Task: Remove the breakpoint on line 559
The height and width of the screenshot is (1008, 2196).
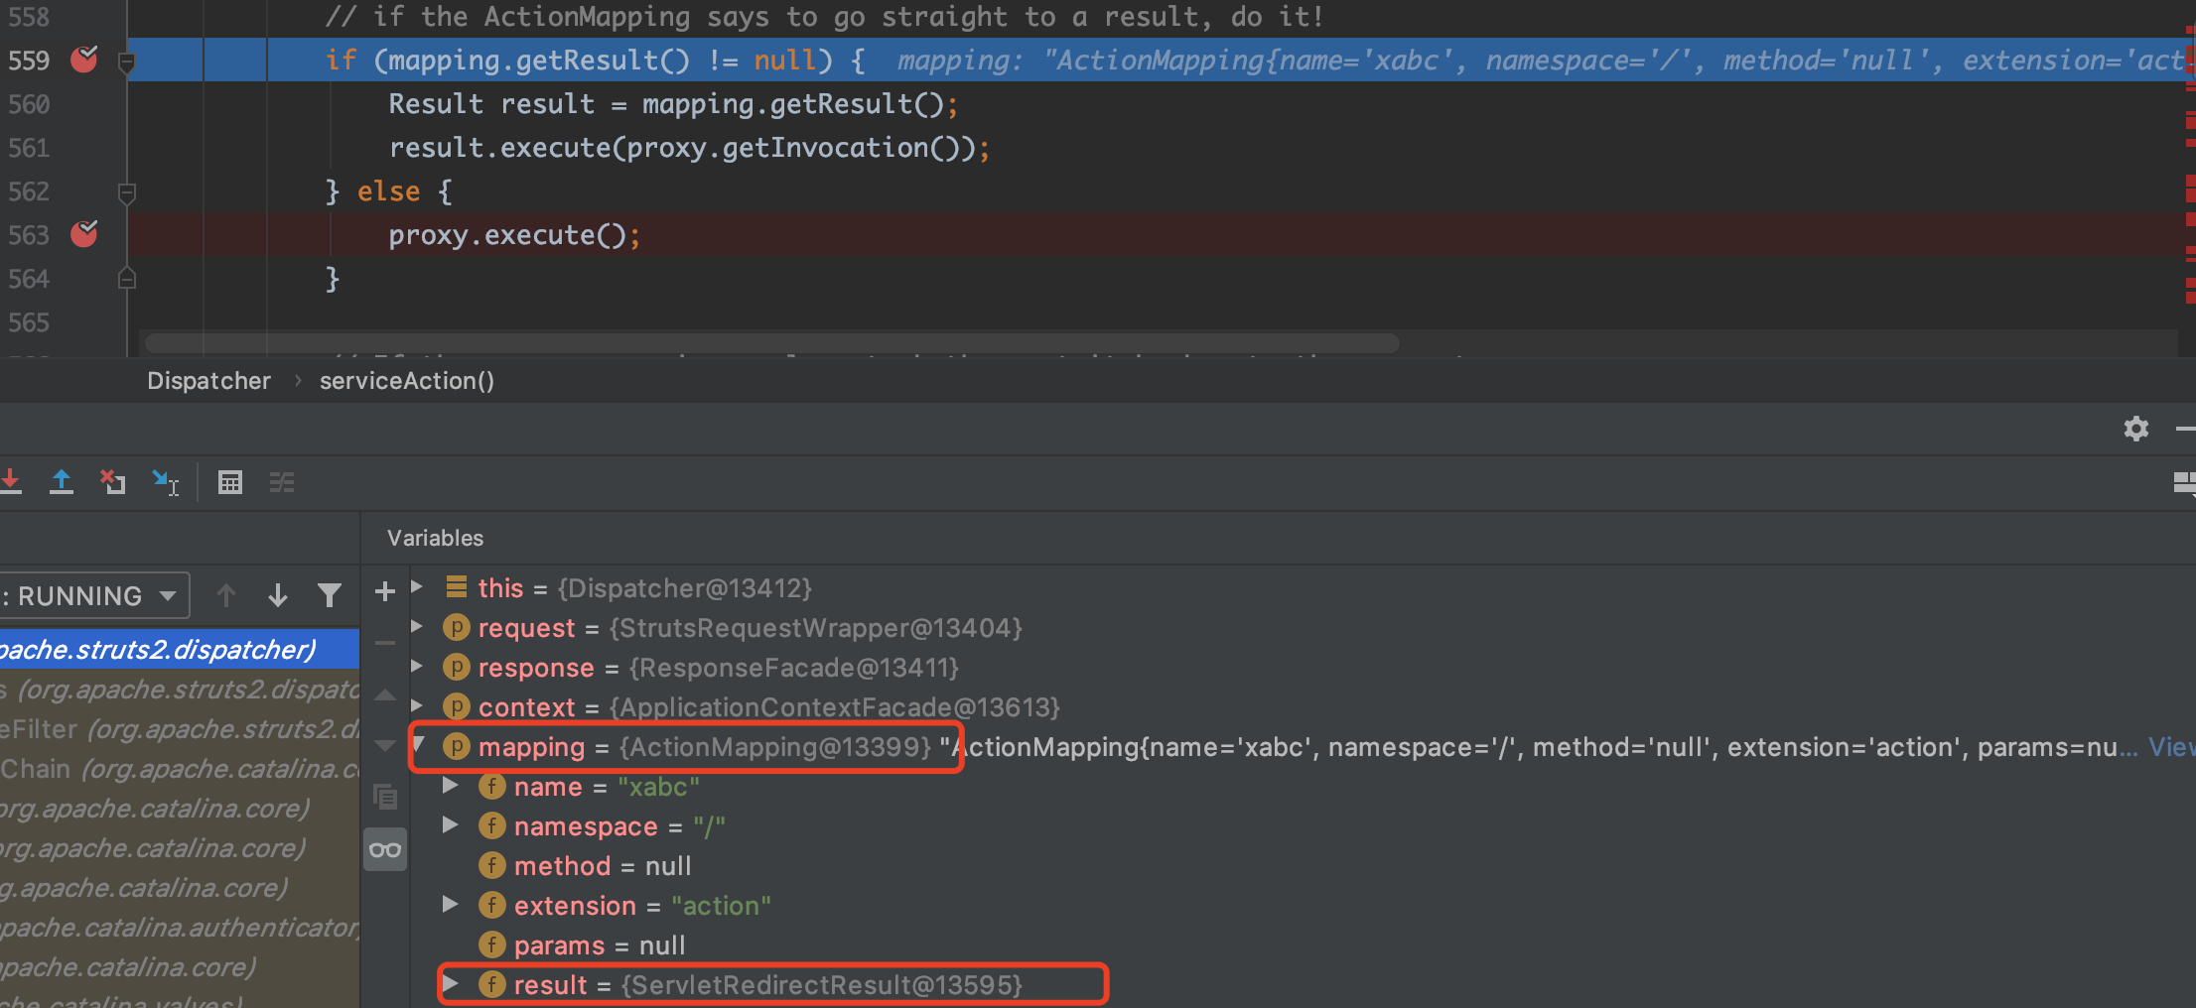Action: 84,60
